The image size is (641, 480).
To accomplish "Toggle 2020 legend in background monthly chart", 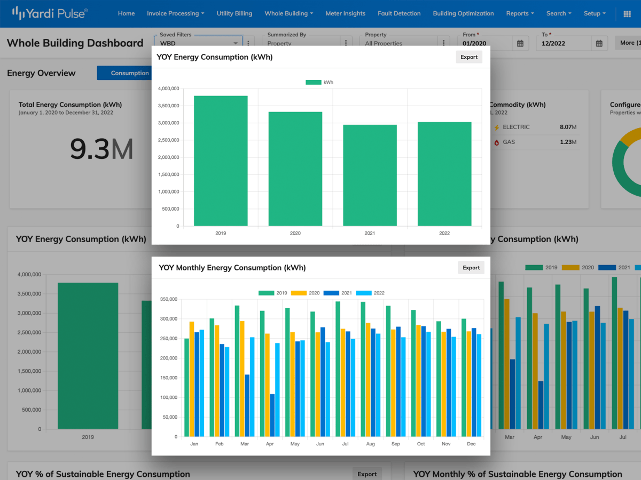I will pyautogui.click(x=578, y=267).
